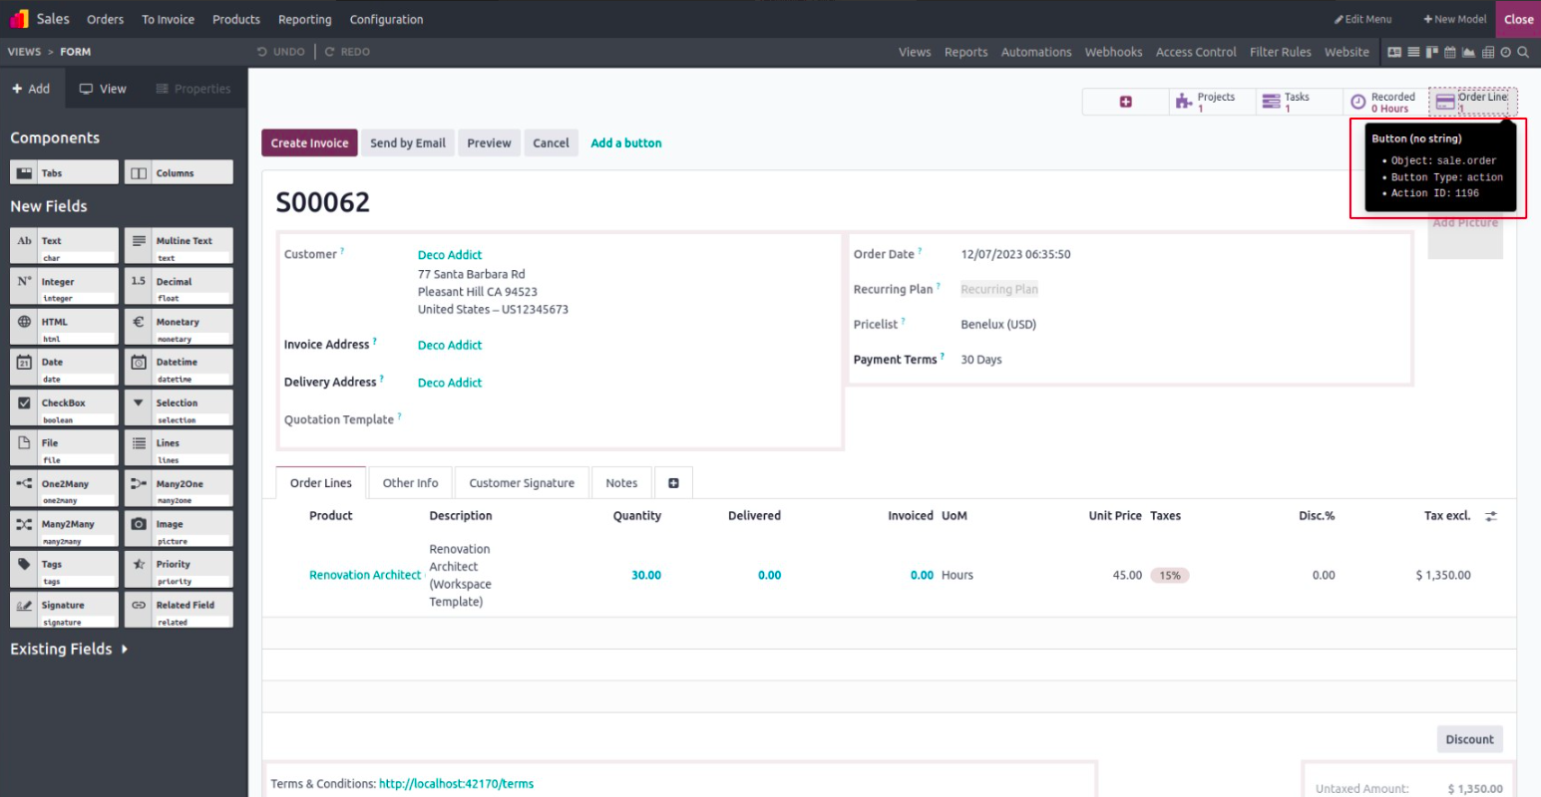This screenshot has height=797, width=1541.
Task: Open the Recurring Plan field dropdown
Action: click(998, 290)
